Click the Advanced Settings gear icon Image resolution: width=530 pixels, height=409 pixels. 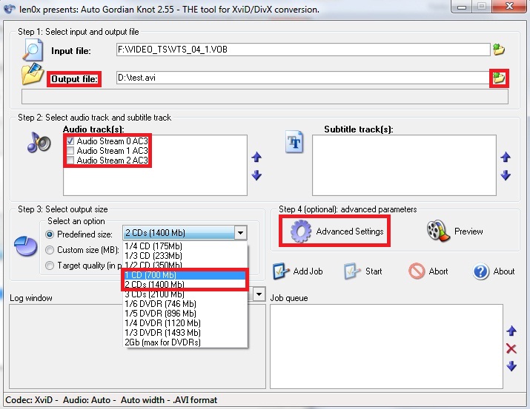point(300,231)
